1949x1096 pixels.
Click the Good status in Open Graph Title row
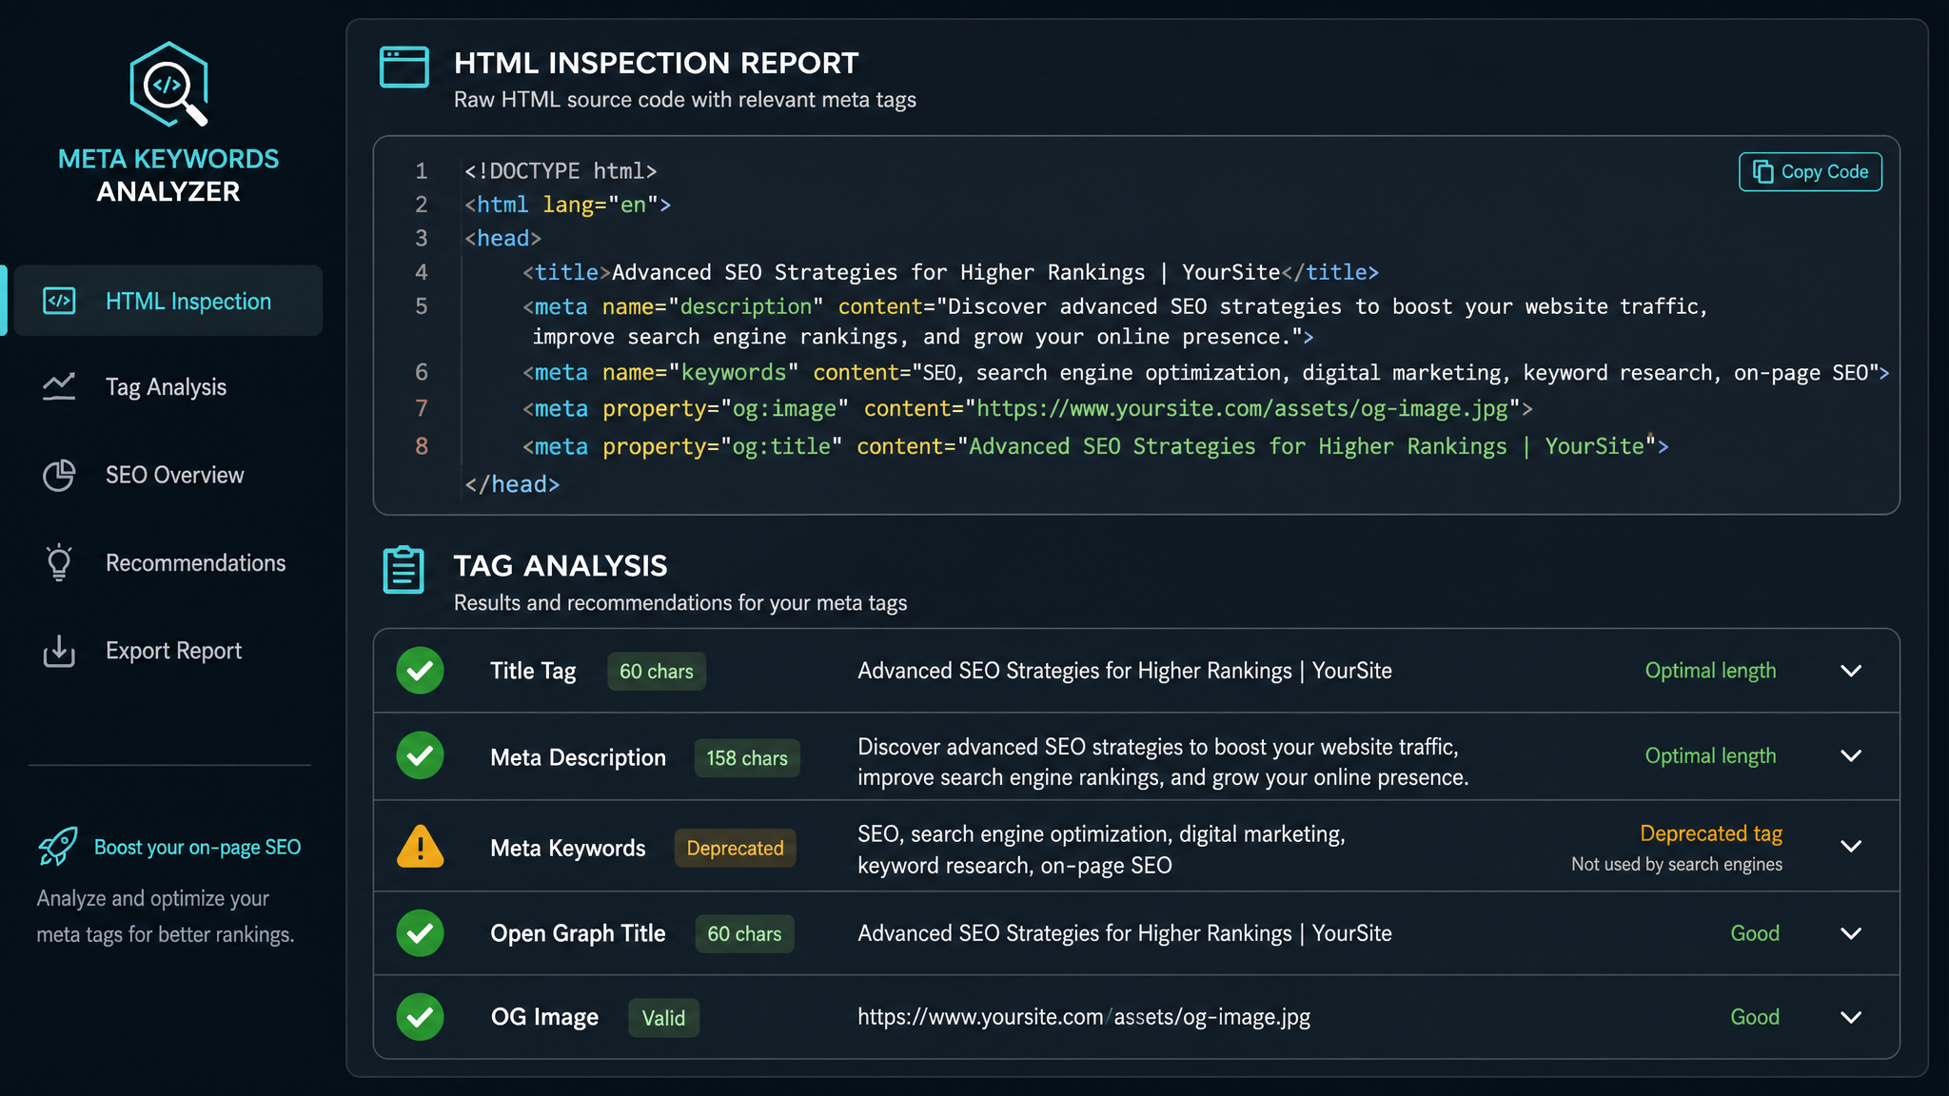coord(1755,933)
